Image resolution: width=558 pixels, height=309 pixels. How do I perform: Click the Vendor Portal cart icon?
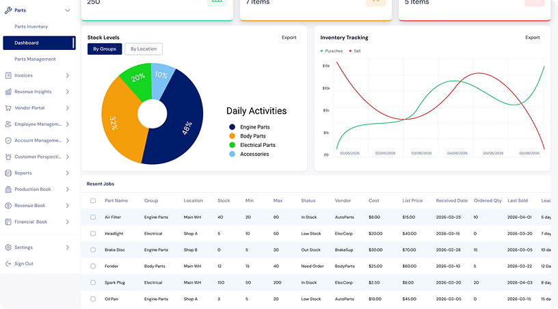[x=8, y=108]
